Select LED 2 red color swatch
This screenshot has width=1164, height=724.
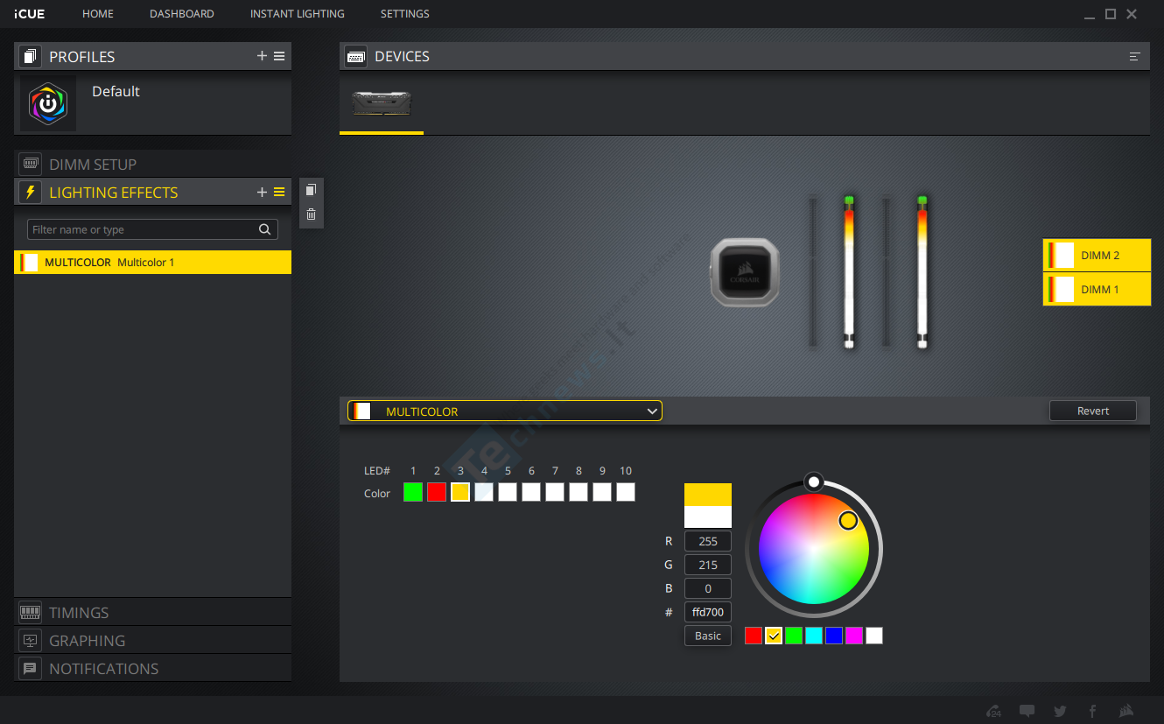pos(437,492)
